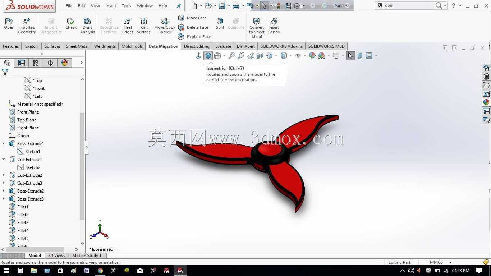Select Sketch2 under Cut-Extrude1

tap(28, 167)
